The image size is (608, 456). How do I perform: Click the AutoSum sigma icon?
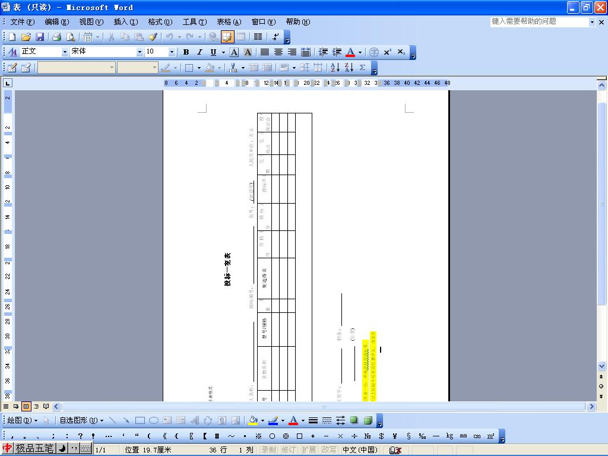[363, 68]
